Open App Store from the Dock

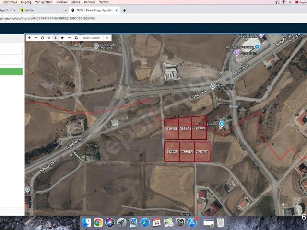click(x=192, y=222)
